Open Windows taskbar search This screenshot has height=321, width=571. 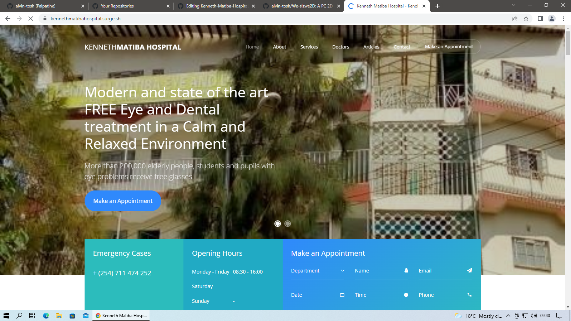click(19, 316)
